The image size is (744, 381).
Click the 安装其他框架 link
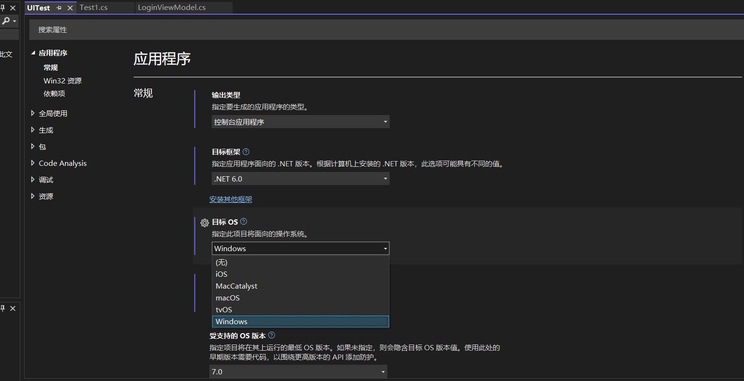click(x=231, y=200)
